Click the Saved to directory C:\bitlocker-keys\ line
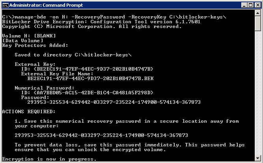The width and height of the screenshot is (263, 163). tap(73, 55)
